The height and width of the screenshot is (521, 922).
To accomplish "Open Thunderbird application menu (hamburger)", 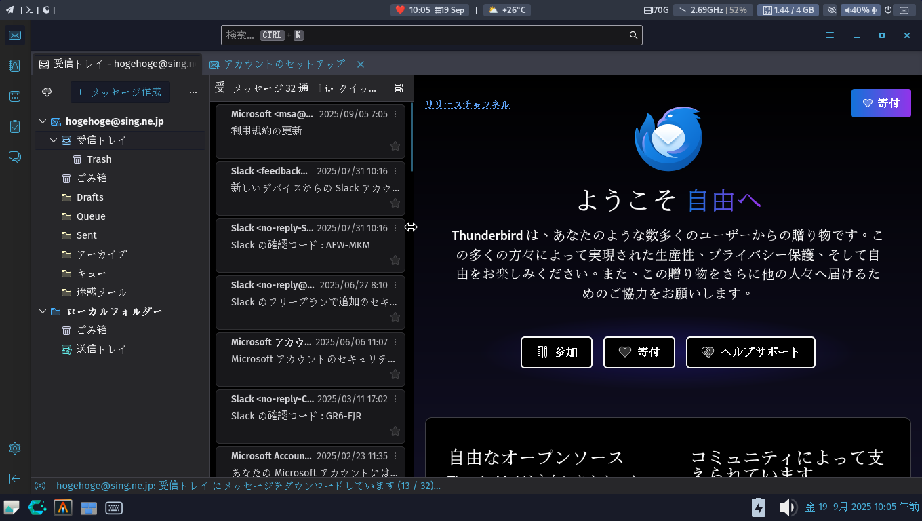I will (x=830, y=35).
